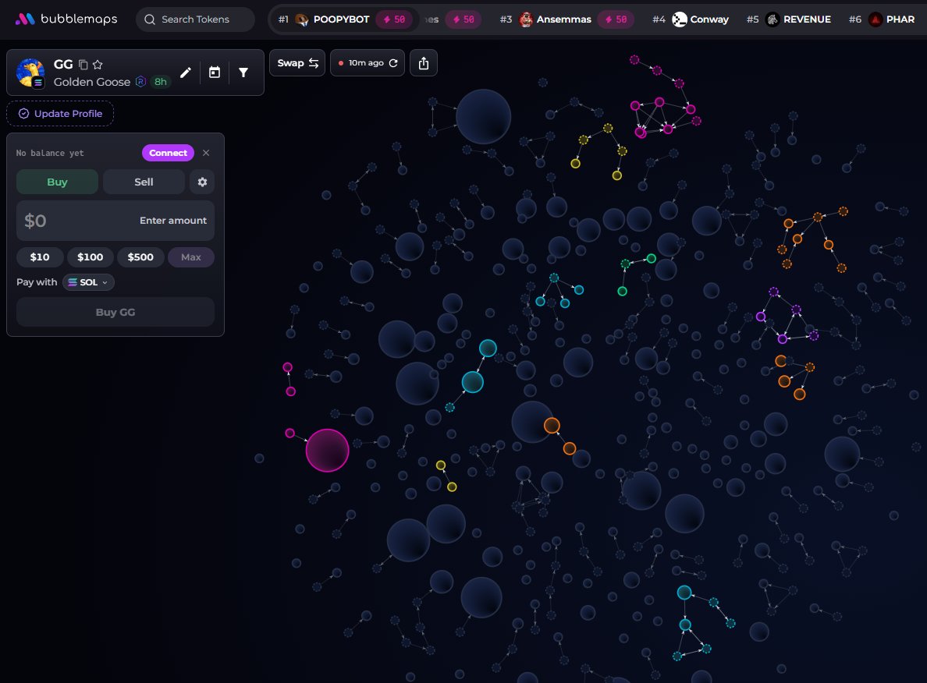Select the $100 preset amount

pos(90,257)
